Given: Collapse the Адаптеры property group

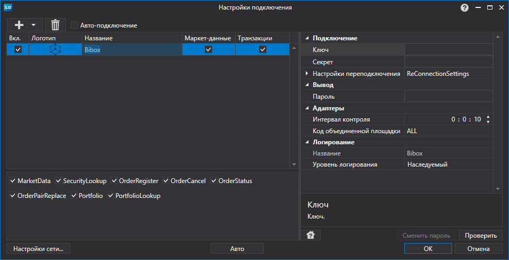Looking at the screenshot, I should click(x=307, y=108).
